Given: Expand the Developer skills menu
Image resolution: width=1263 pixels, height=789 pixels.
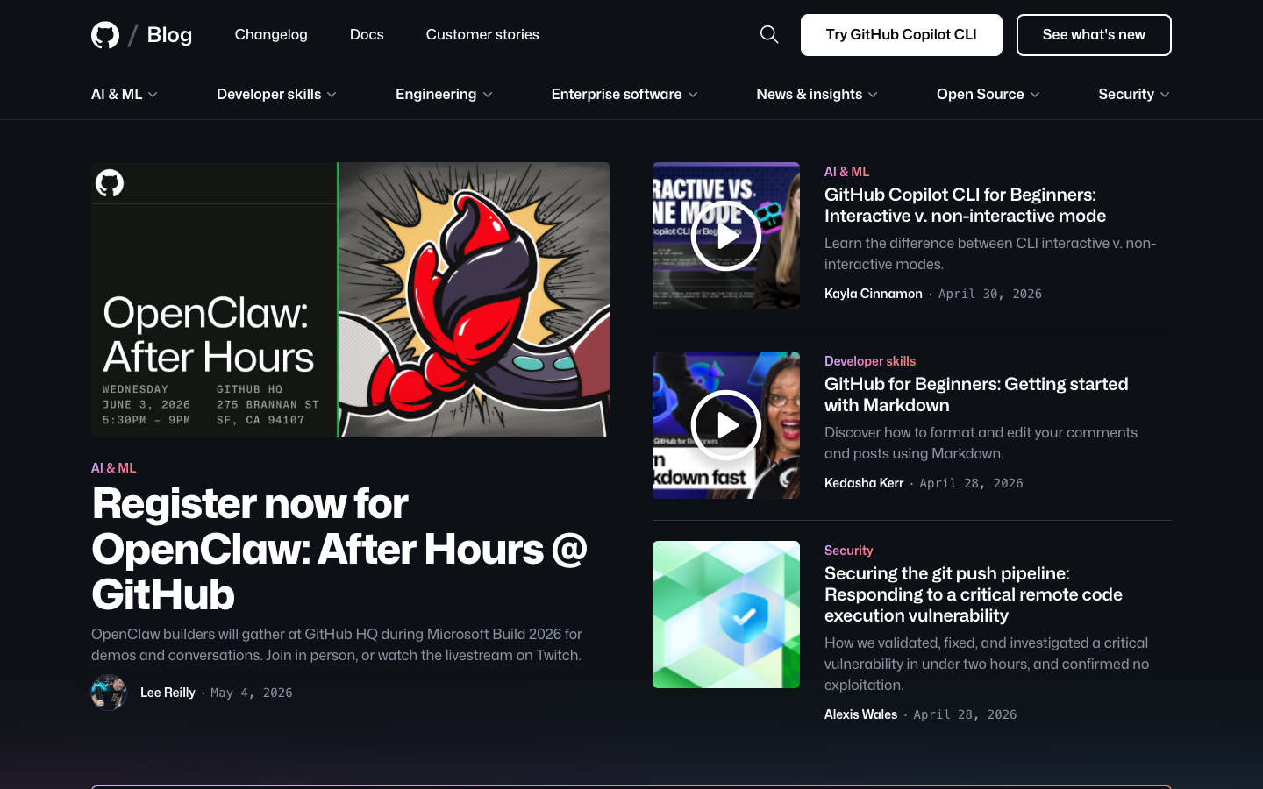Looking at the screenshot, I should point(276,94).
